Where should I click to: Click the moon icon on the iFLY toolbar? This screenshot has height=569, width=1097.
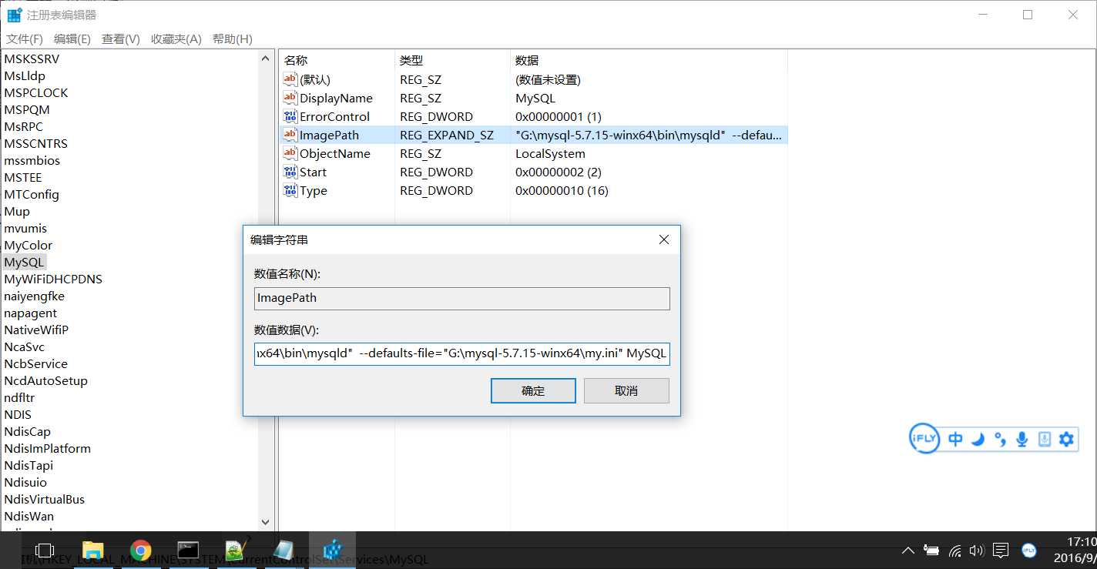[978, 439]
